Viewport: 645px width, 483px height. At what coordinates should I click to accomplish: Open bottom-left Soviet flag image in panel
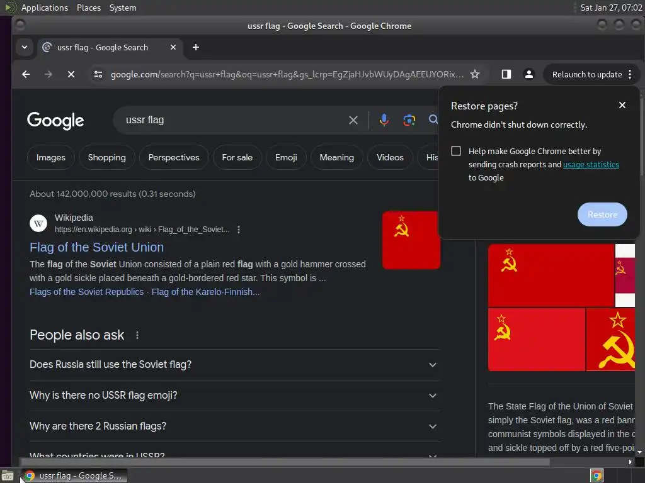tap(537, 340)
